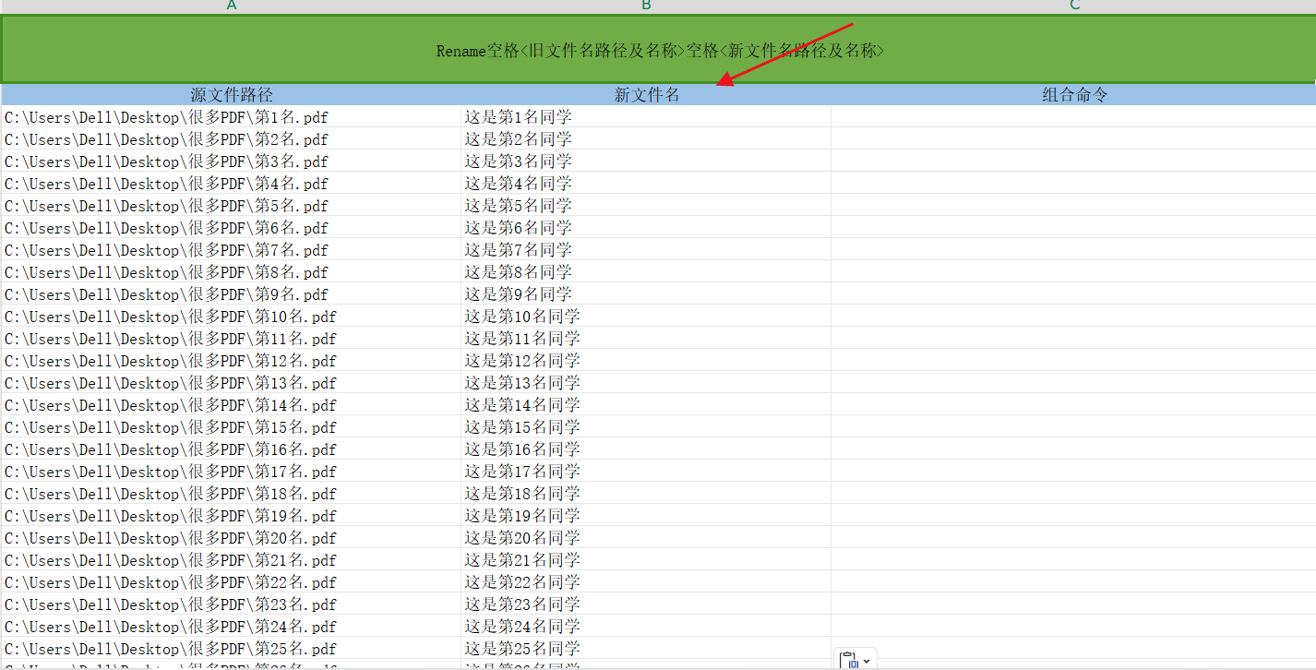Select path cell ending in 第20名.pdf
This screenshot has height=670, width=1316.
pos(232,538)
